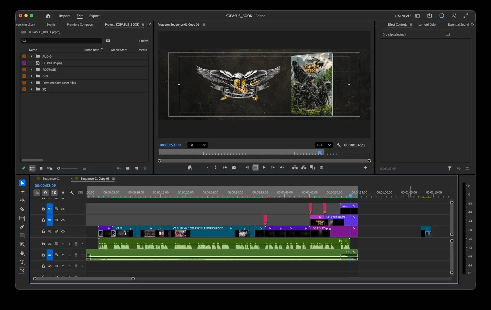
Task: Select the Type tool
Action: 22,262
